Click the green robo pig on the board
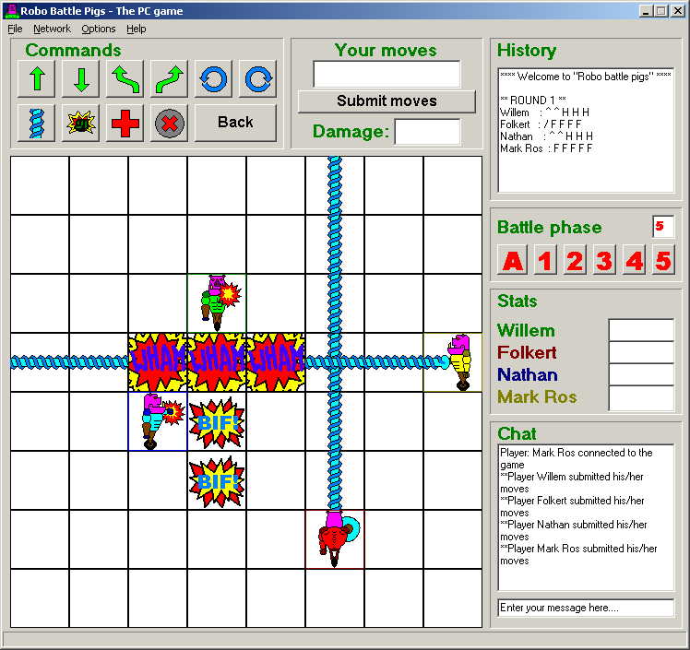The width and height of the screenshot is (690, 650). pos(217,303)
